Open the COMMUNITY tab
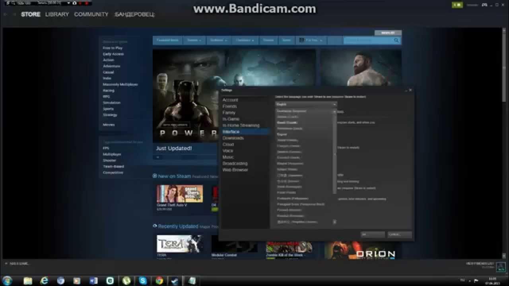The width and height of the screenshot is (509, 286). click(91, 14)
